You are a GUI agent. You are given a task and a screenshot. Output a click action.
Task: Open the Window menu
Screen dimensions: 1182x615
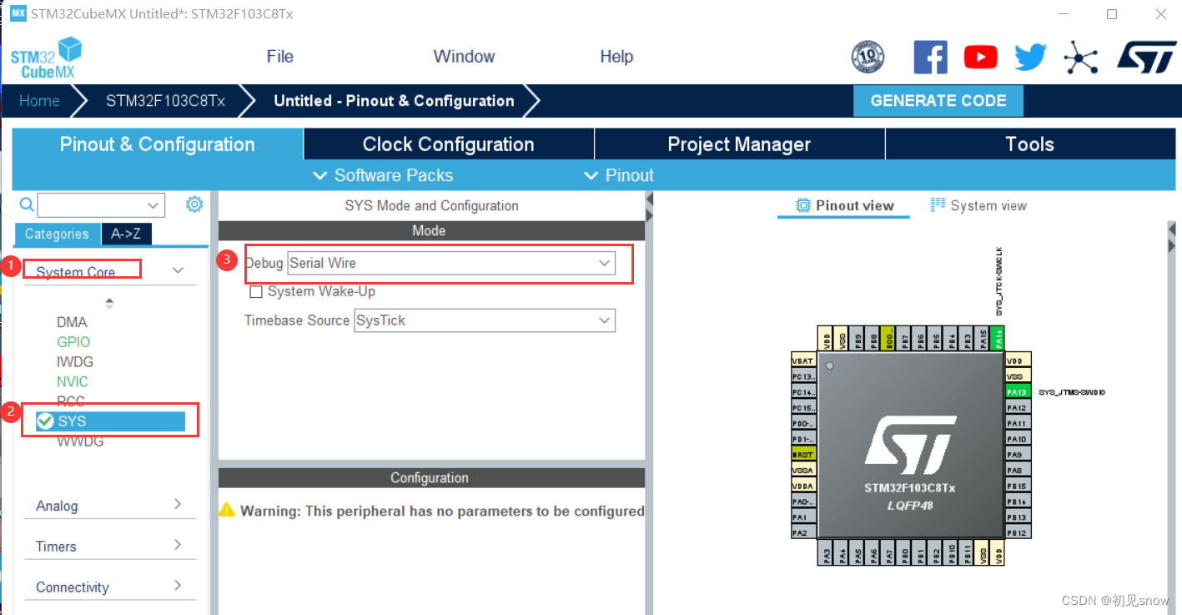pyautogui.click(x=464, y=57)
